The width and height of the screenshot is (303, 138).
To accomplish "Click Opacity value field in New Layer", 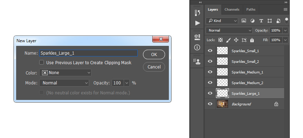I will click(x=118, y=83).
